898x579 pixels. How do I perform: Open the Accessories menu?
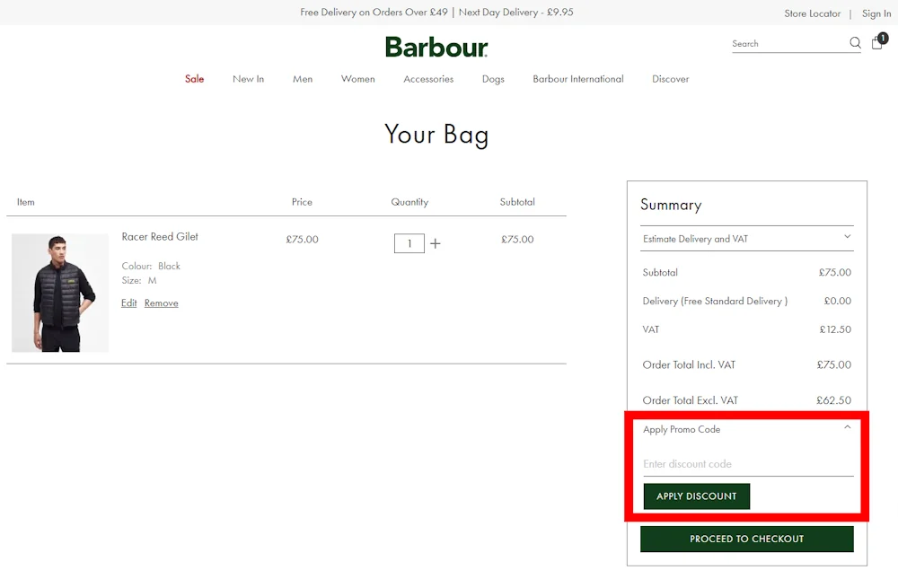coord(428,79)
